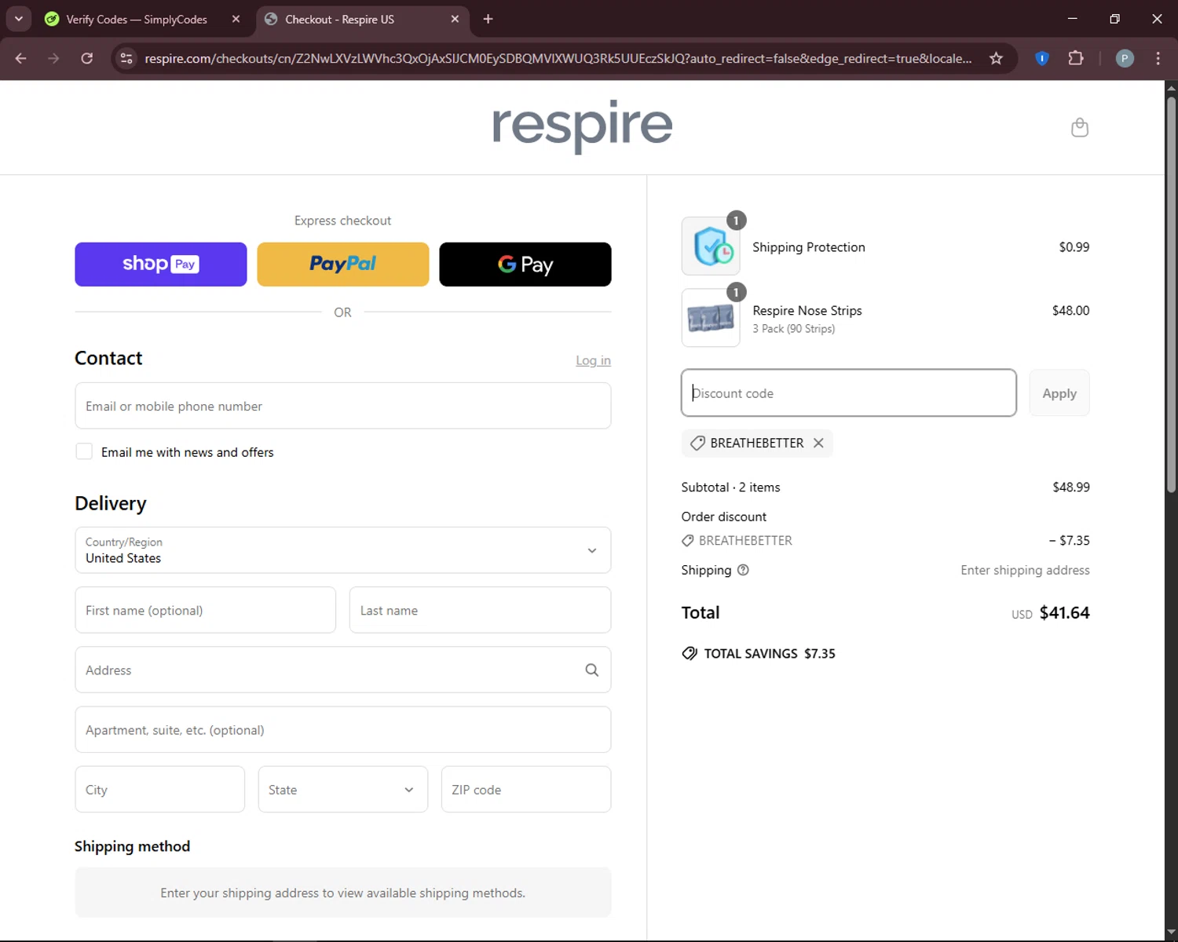Open the Chrome three-dot menu
This screenshot has width=1178, height=942.
tap(1158, 58)
